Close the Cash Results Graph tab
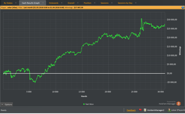The width and height of the screenshot is (185, 114). [x=43, y=3]
